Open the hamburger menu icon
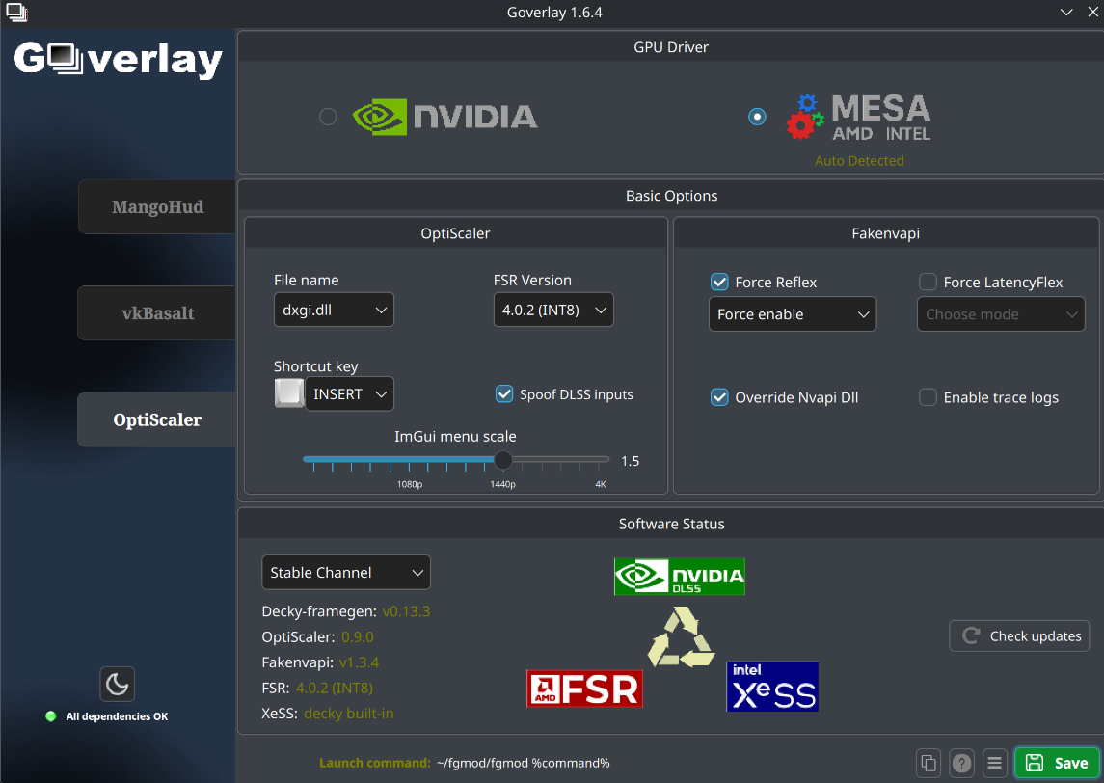 point(994,763)
